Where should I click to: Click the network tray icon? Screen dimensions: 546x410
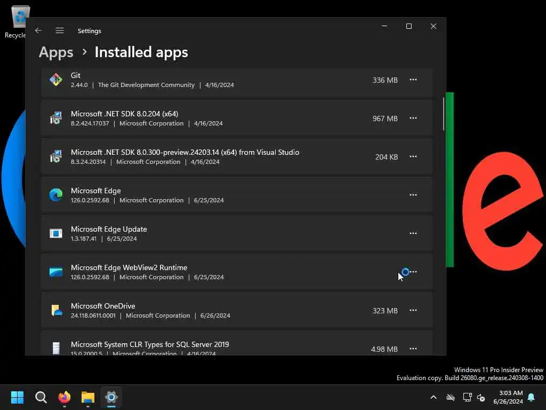point(467,397)
